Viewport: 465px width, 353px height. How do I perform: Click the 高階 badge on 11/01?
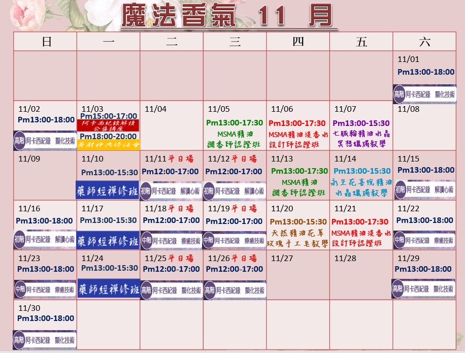click(x=399, y=94)
